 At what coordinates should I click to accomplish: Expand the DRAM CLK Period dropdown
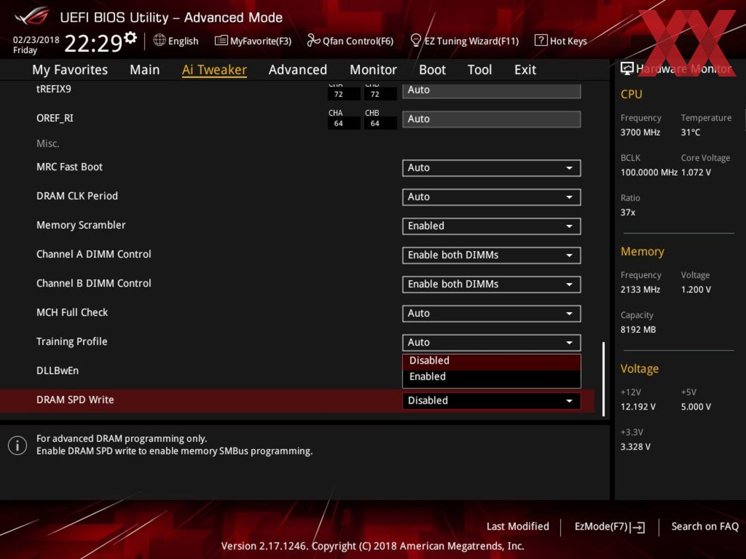[491, 197]
